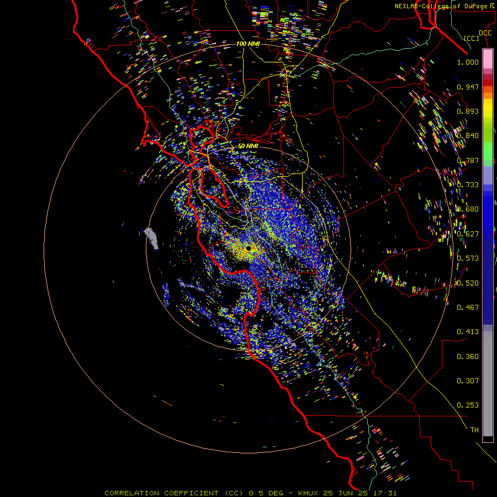The height and width of the screenshot is (497, 497).
Task: Pick the pink segment of the color bar
Action: pyautogui.click(x=488, y=59)
